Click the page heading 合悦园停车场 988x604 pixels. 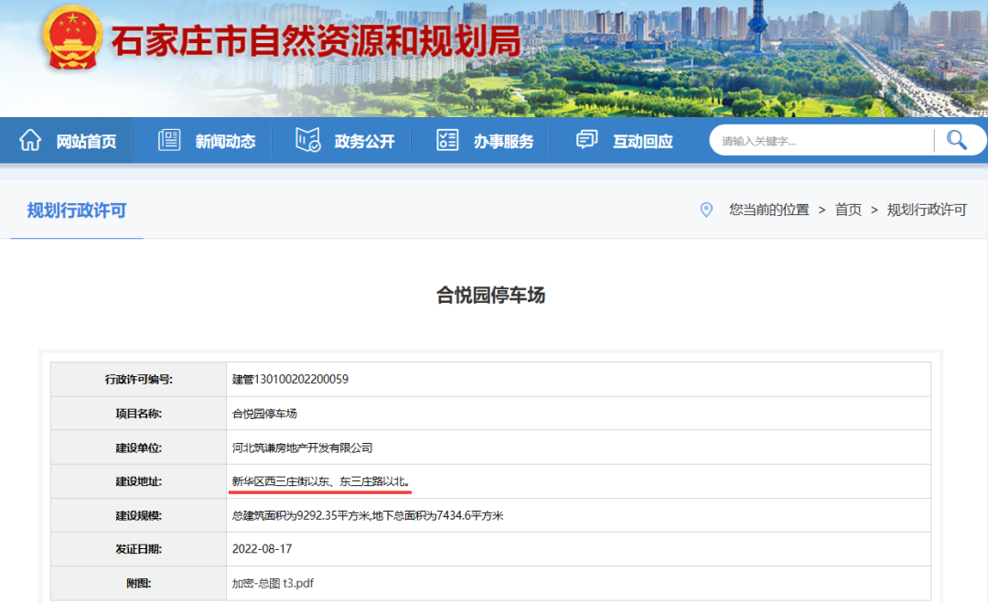tap(491, 295)
